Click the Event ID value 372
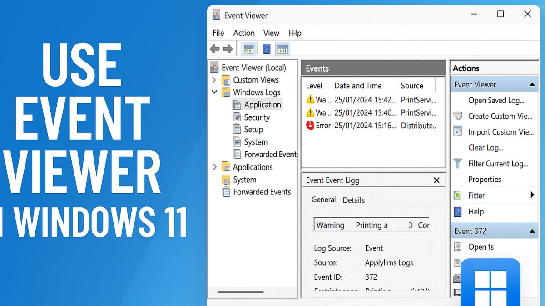The width and height of the screenshot is (545, 306). [371, 277]
